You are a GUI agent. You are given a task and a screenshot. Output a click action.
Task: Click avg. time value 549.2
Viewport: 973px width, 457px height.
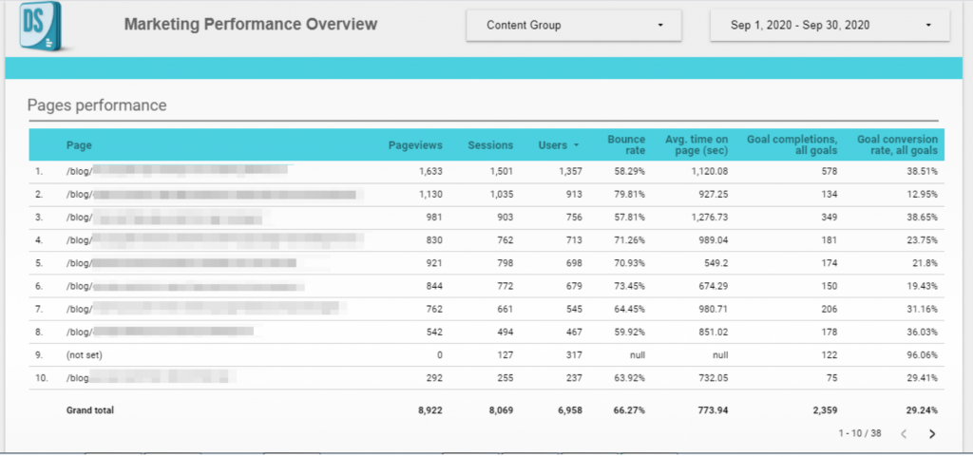pos(716,263)
